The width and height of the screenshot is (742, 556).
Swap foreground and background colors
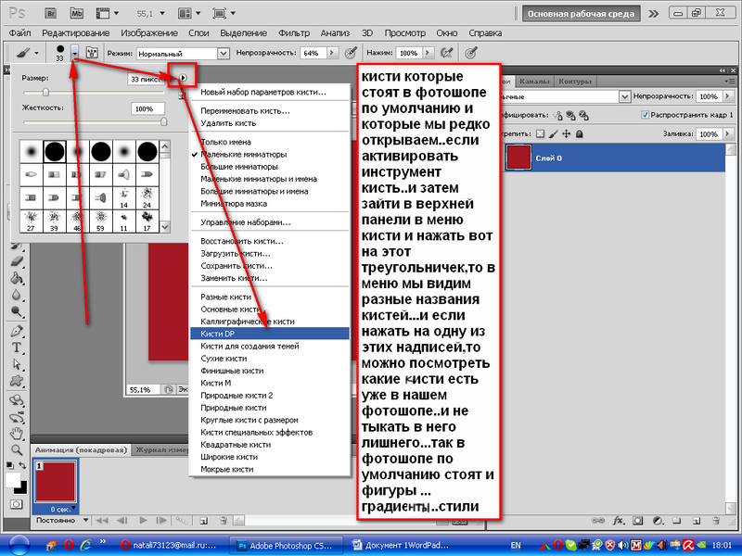click(21, 465)
